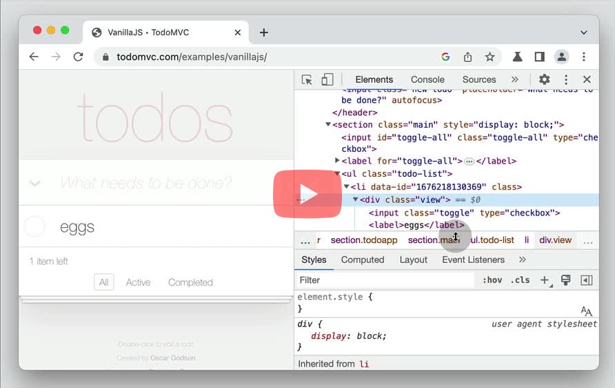The height and width of the screenshot is (388, 615).
Task: Click the browser forward arrow
Action: coord(56,57)
